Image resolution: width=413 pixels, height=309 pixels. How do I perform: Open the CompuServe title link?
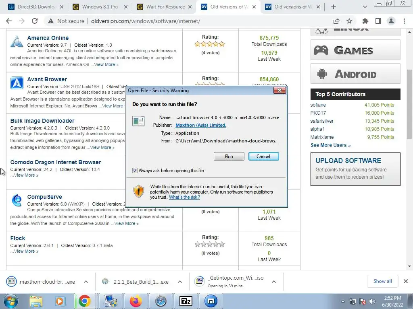(44, 197)
